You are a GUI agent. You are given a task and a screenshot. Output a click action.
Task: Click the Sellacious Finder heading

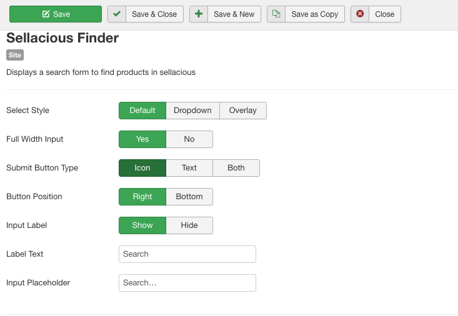pyautogui.click(x=62, y=38)
